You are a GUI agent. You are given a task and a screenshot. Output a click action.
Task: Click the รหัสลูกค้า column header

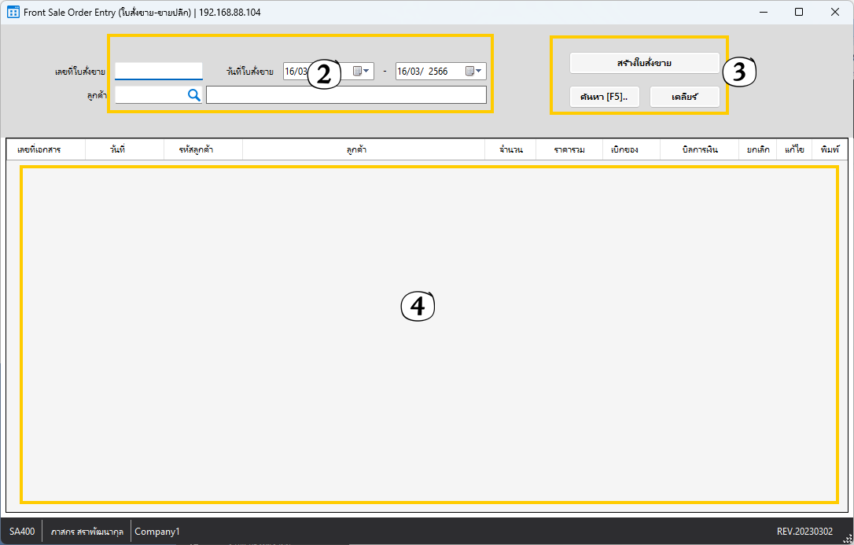click(x=196, y=149)
